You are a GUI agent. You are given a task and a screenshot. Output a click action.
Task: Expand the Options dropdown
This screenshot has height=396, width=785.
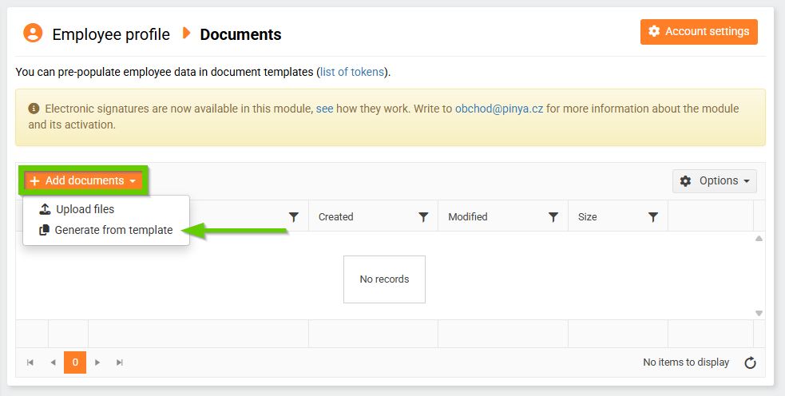point(714,181)
